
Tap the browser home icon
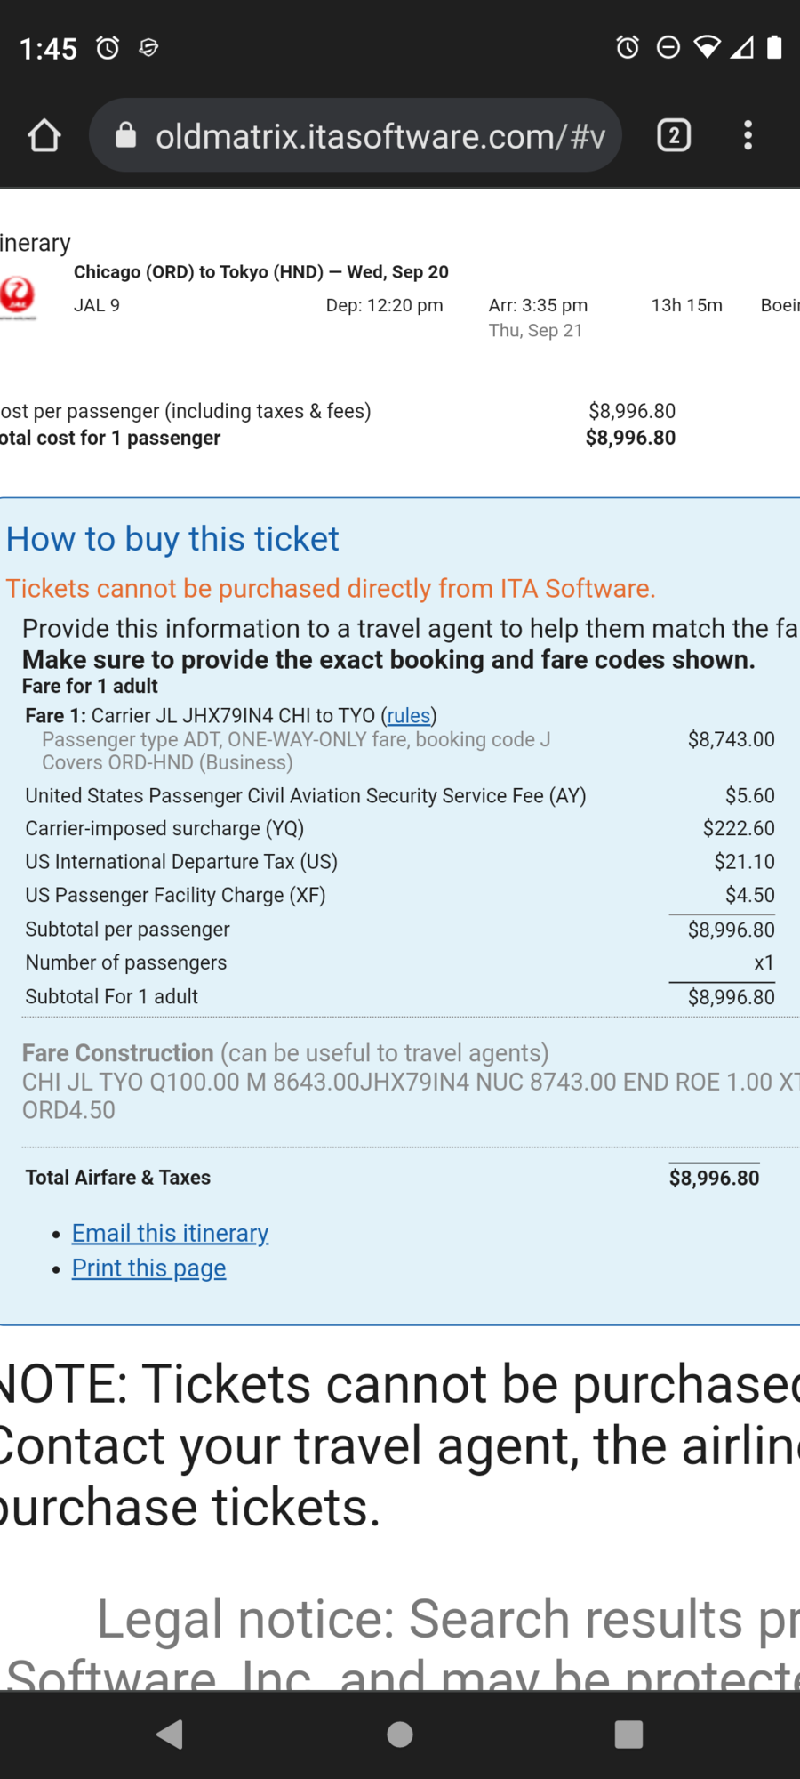coord(44,136)
